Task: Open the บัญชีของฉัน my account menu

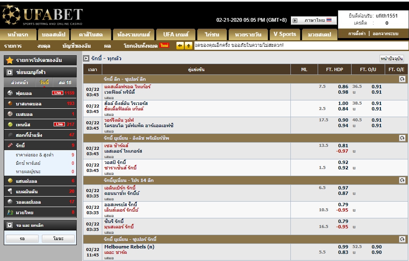Action: 77,46
